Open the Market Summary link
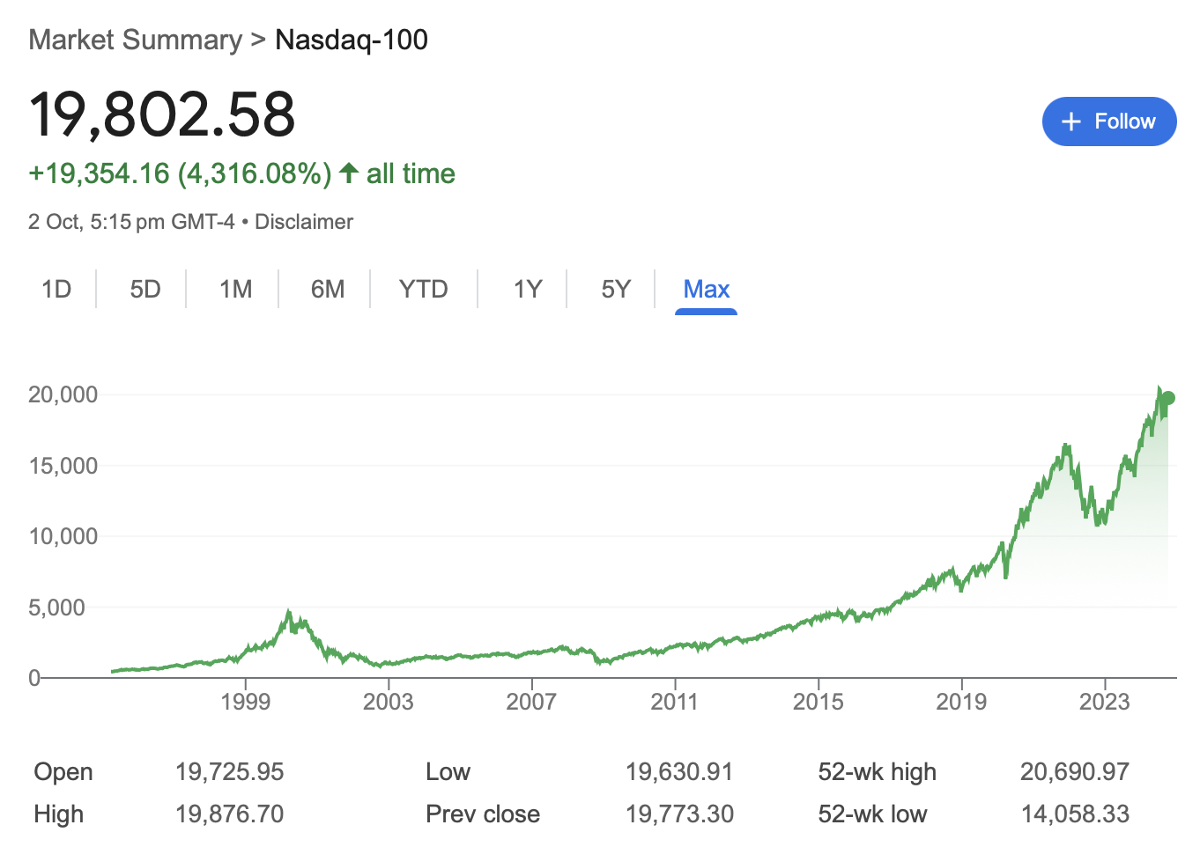The image size is (1200, 847). pyautogui.click(x=135, y=40)
